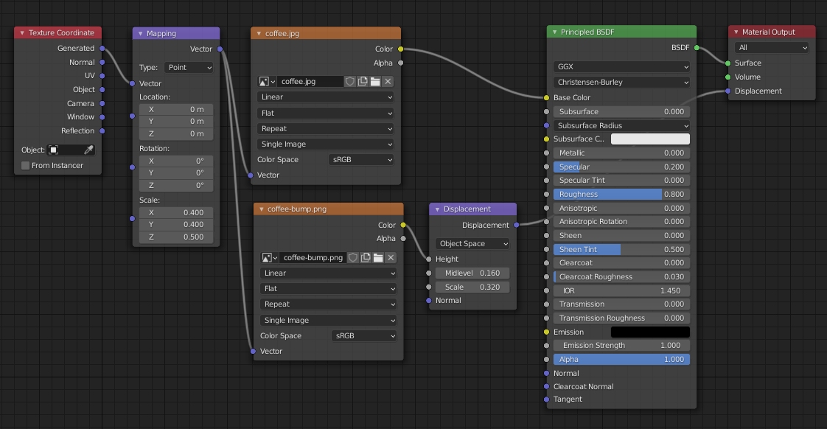Click the black Emission color swatch
827x429 pixels.
(650, 332)
